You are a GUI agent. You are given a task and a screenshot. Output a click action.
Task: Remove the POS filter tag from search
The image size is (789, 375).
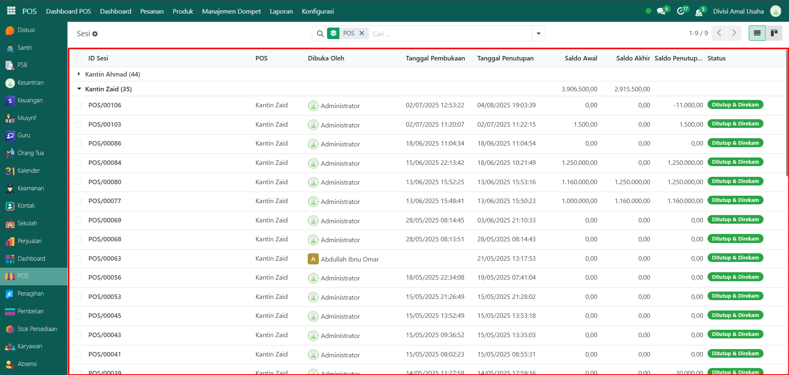tap(362, 33)
